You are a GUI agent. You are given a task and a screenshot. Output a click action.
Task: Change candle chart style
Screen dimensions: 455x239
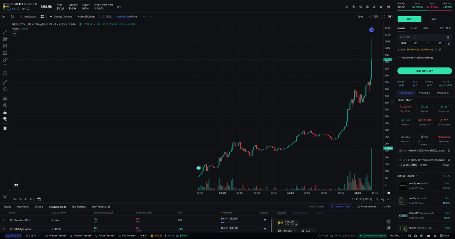[13, 17]
